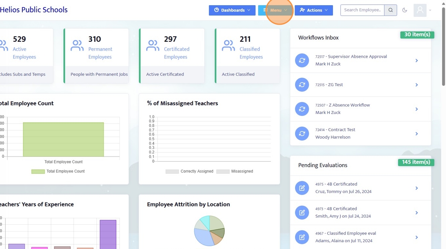Click the people icon on Classified Employees card
The height and width of the screenshot is (249, 446).
pos(229,45)
